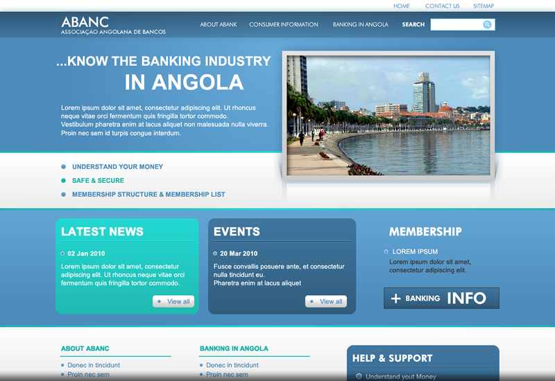Click MEMBERSHIP heading
Image resolution: width=555 pixels, height=381 pixels.
pyautogui.click(x=425, y=231)
